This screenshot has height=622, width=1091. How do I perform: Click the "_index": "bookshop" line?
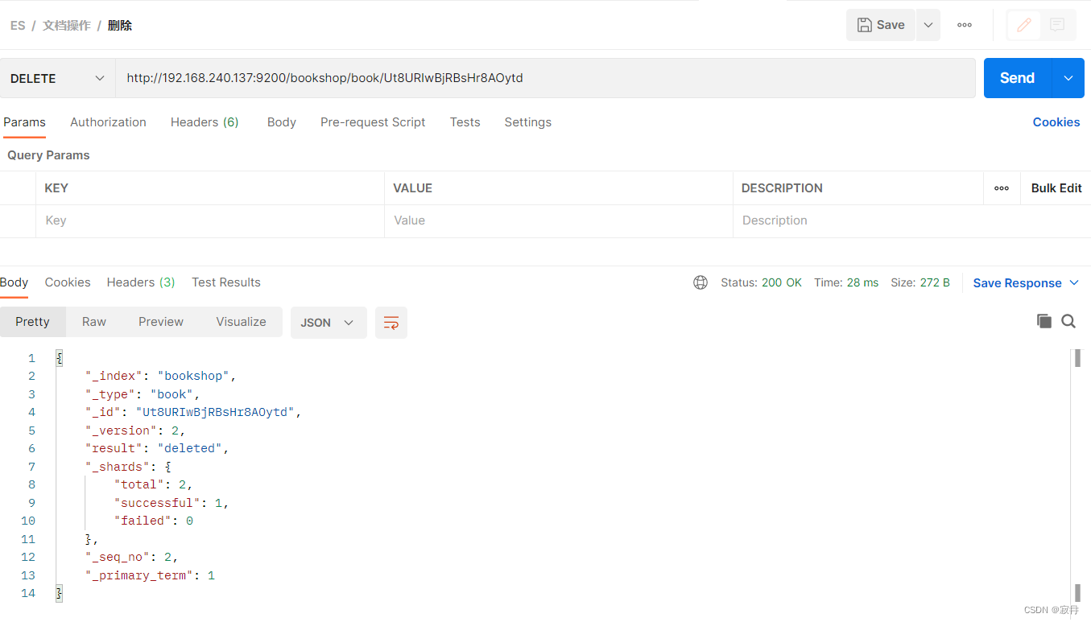click(160, 376)
